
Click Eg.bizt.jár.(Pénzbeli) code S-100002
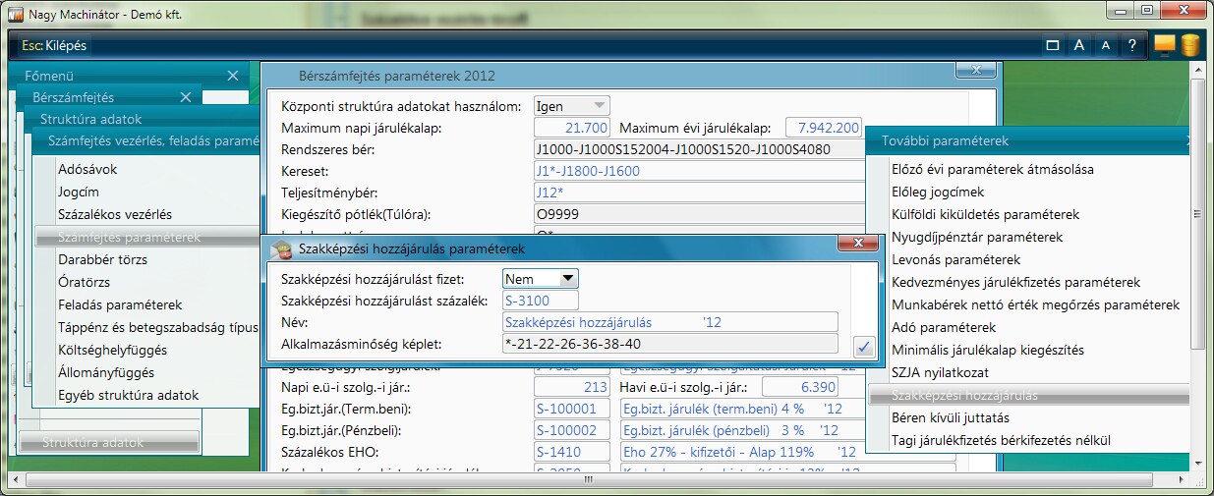tap(572, 431)
